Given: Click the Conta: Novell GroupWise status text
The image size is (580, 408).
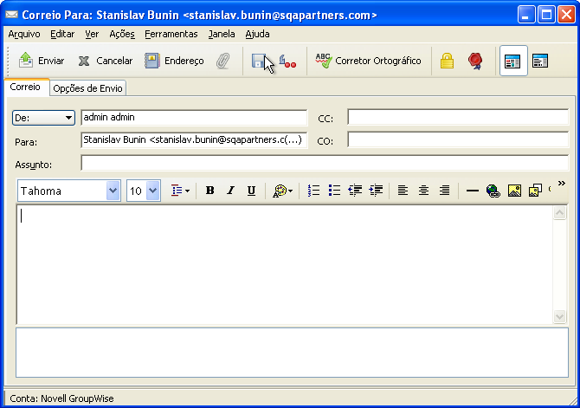Looking at the screenshot, I should click(61, 398).
